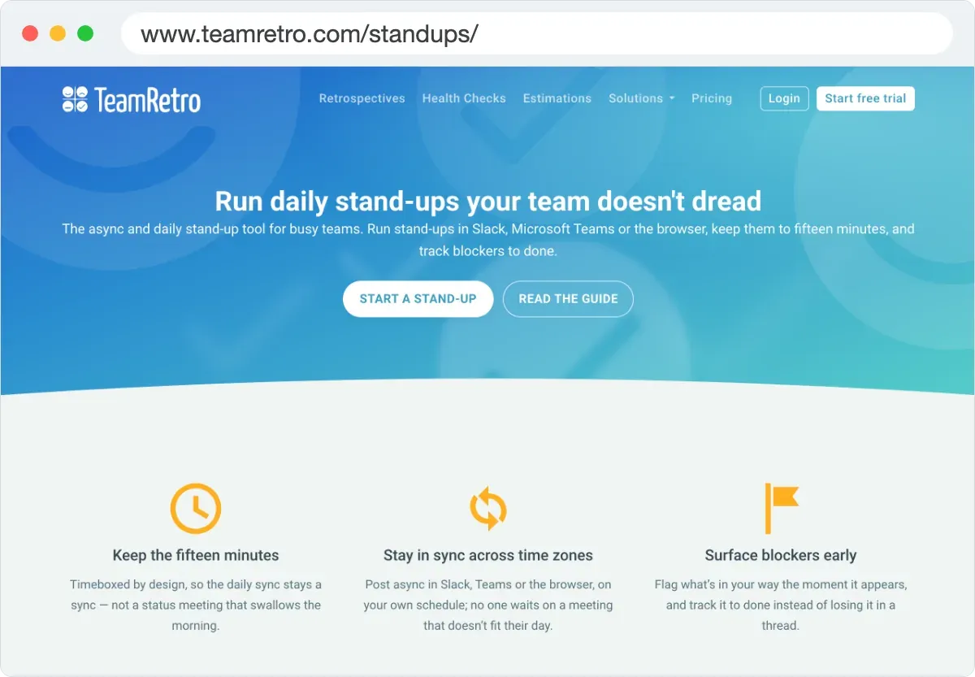Viewport: 975px width, 677px height.
Task: Click the yellow minimize window dot
Action: (58, 33)
